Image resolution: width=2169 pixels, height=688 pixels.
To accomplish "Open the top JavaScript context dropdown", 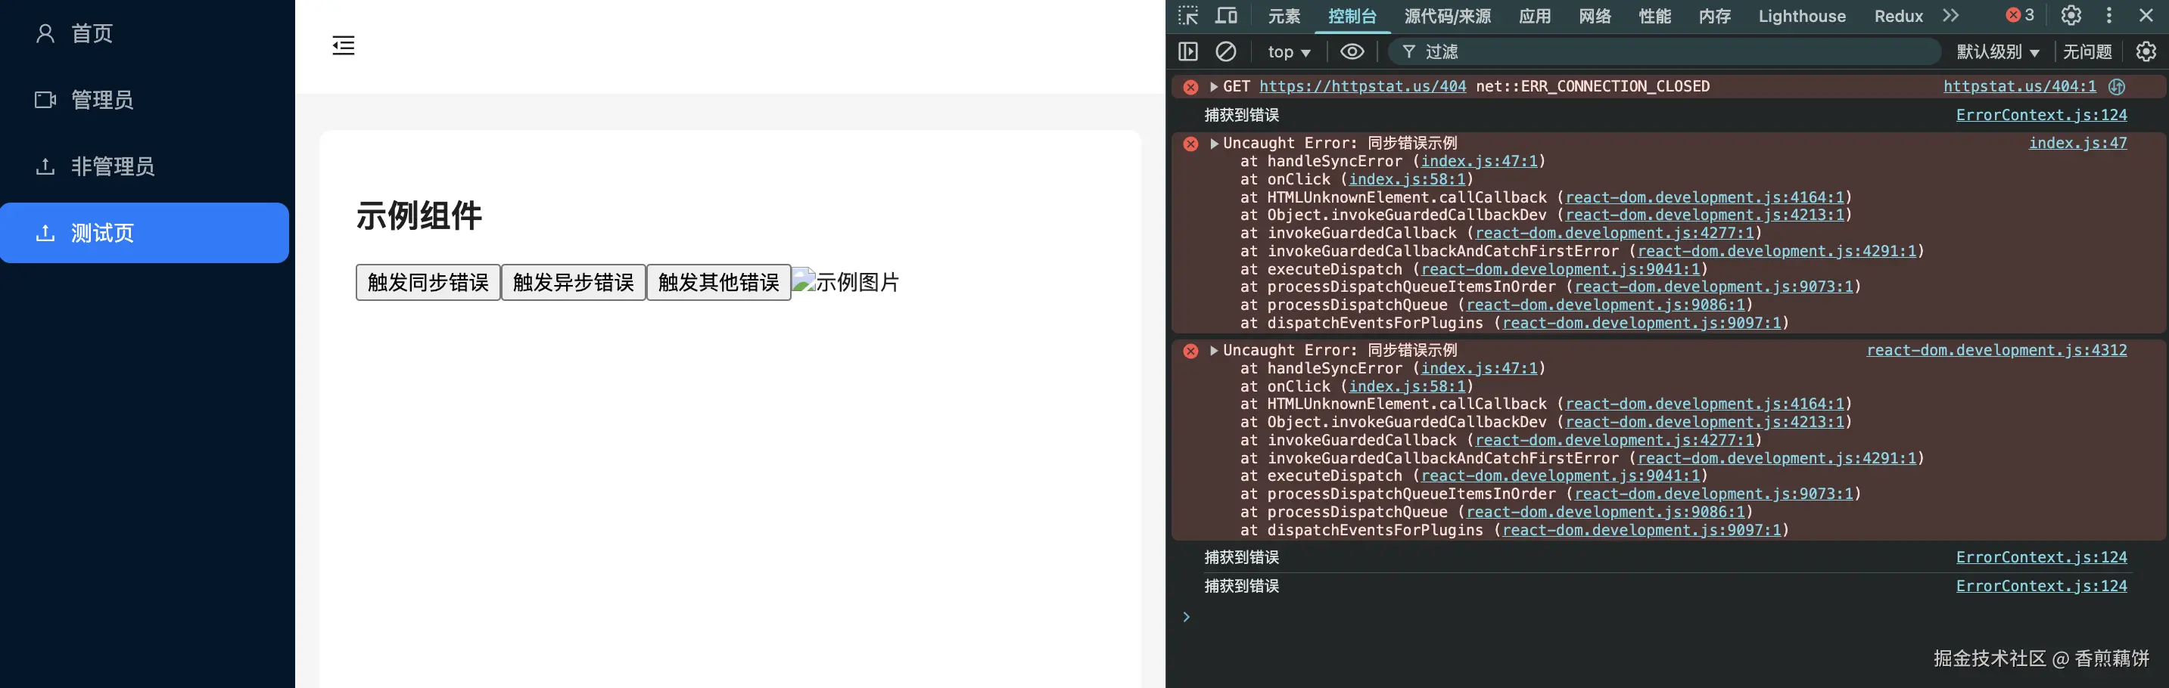I will (x=1289, y=52).
